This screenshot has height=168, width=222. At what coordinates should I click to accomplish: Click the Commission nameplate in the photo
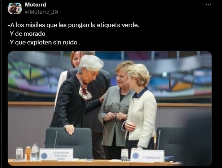coord(147,156)
